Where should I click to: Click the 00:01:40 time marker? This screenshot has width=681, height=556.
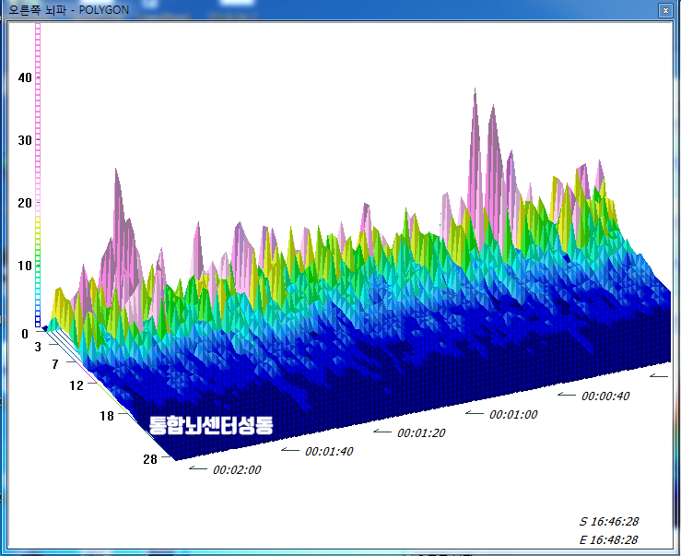329,451
